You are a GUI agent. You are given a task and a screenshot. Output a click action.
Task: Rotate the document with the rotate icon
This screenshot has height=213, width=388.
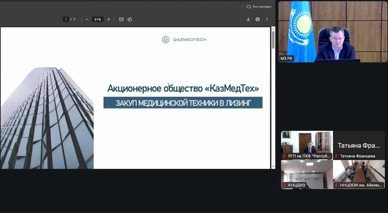pos(130,19)
